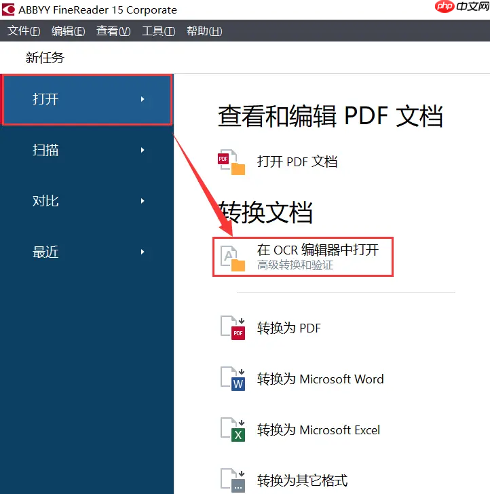Expand the arrow next to 最近
This screenshot has width=490, height=494.
point(143,252)
